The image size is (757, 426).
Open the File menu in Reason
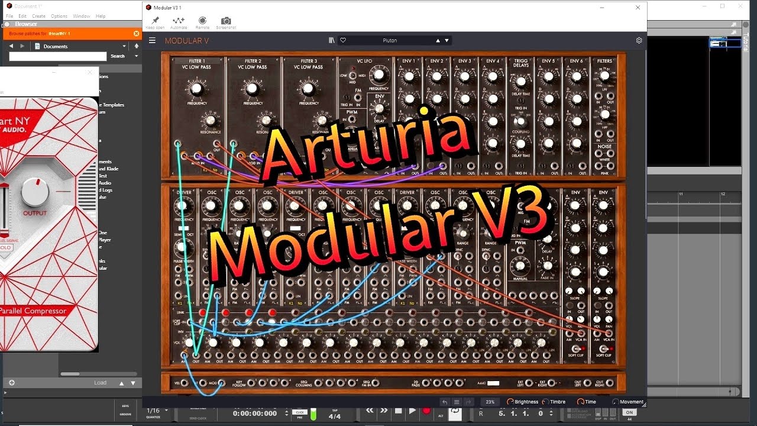(9, 16)
